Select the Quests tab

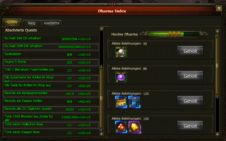click(x=12, y=22)
